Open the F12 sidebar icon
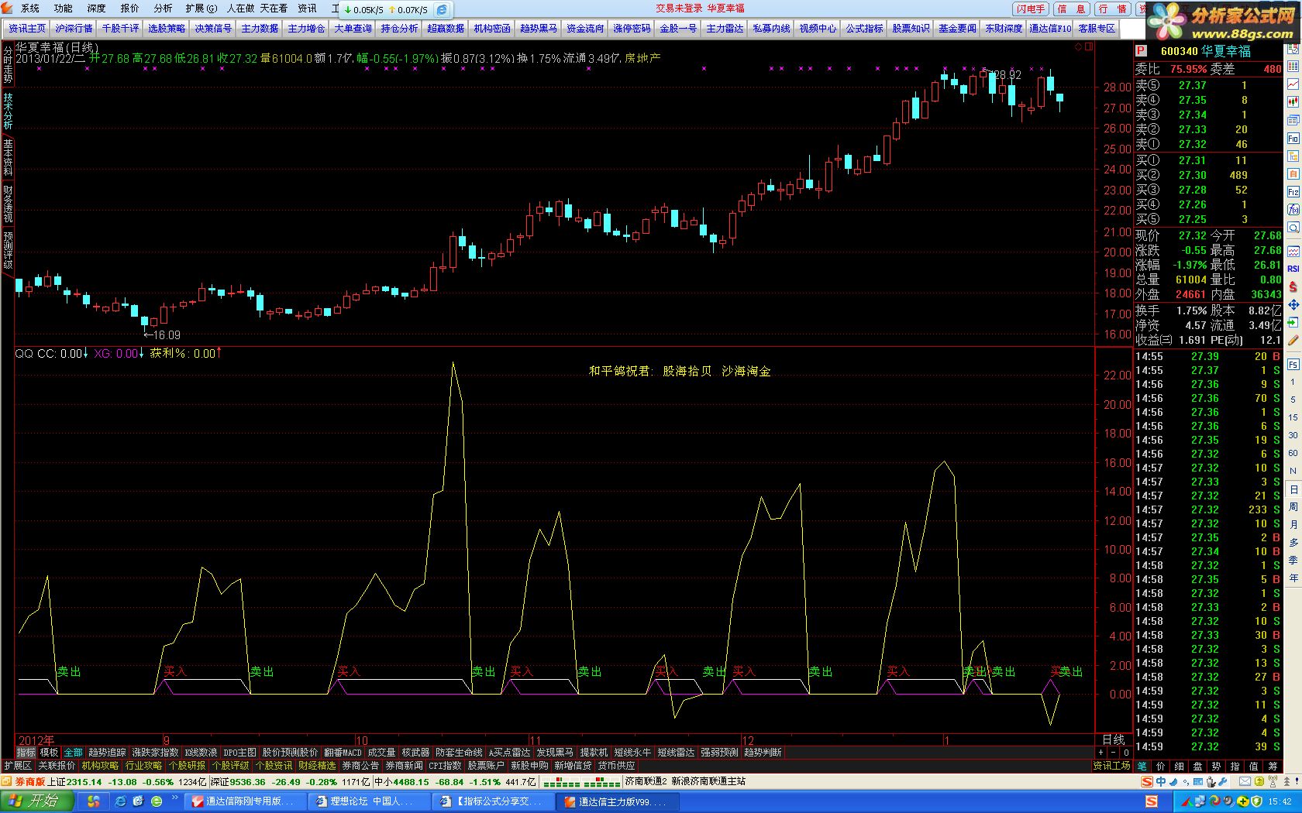Viewport: 1302px width, 813px height. [x=1293, y=192]
